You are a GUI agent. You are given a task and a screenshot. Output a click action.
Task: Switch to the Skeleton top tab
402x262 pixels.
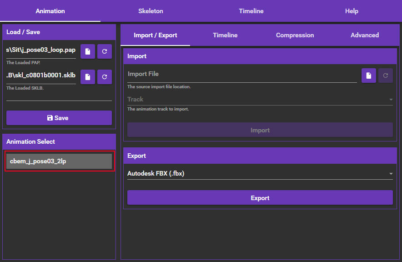[x=151, y=11]
